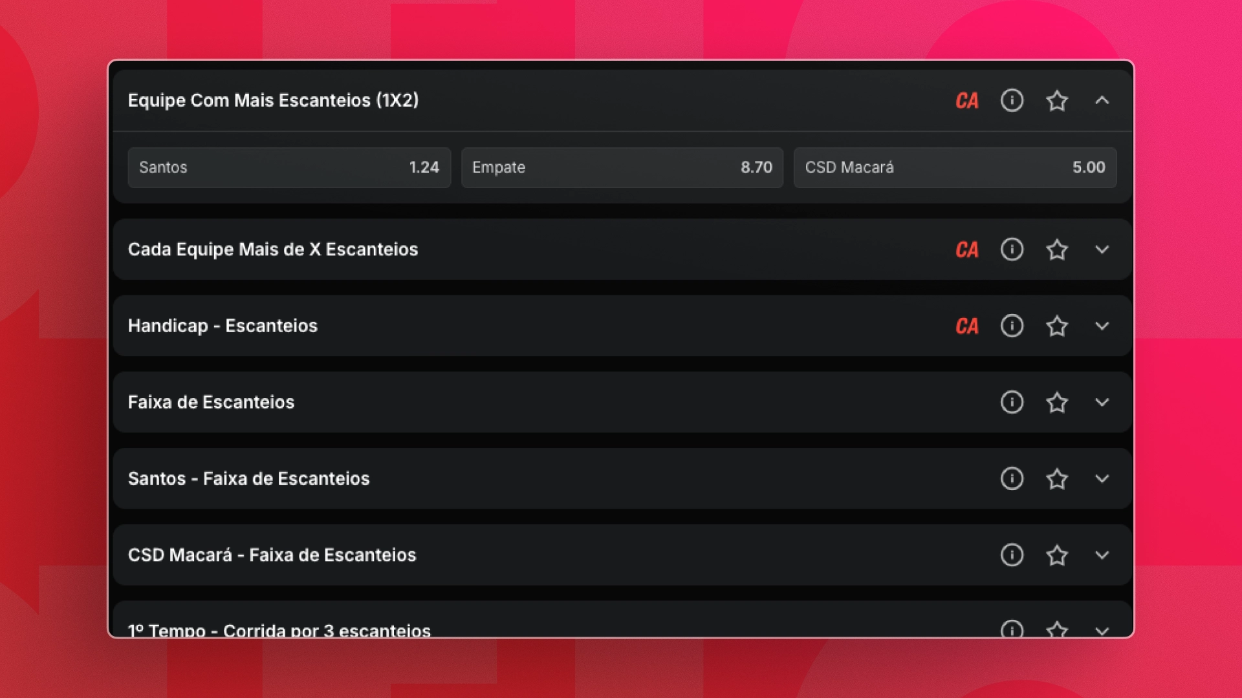Expand CSD Macará - Faixa de Escanteios

(x=1102, y=555)
